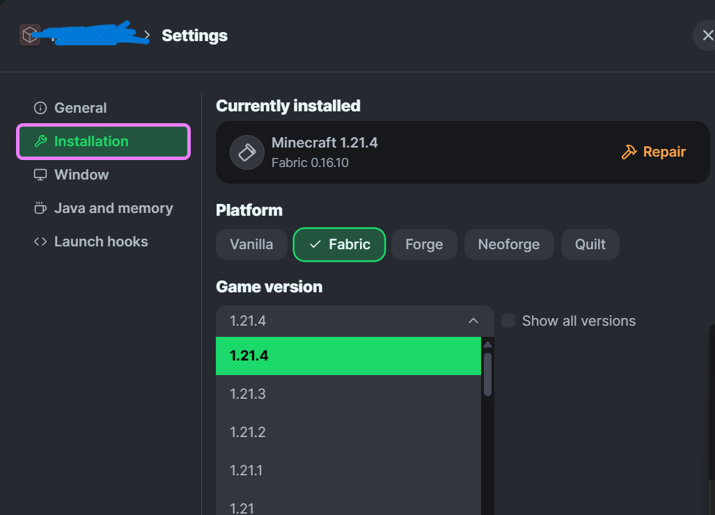Collapse the Game version dropdown

click(355, 321)
